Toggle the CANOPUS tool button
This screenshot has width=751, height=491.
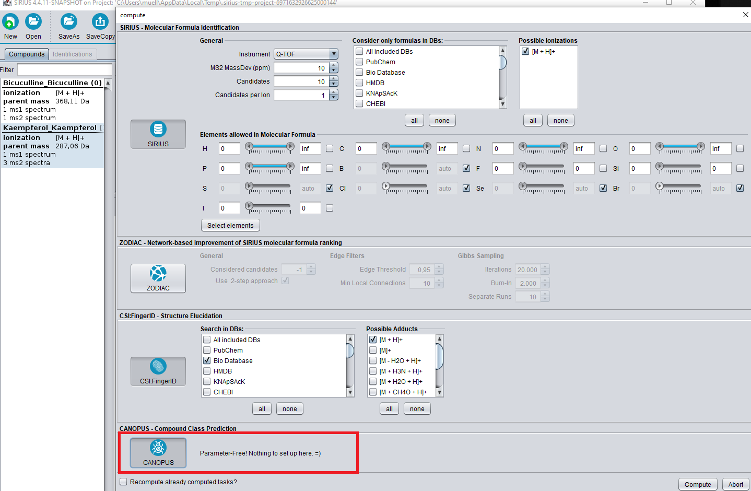158,453
